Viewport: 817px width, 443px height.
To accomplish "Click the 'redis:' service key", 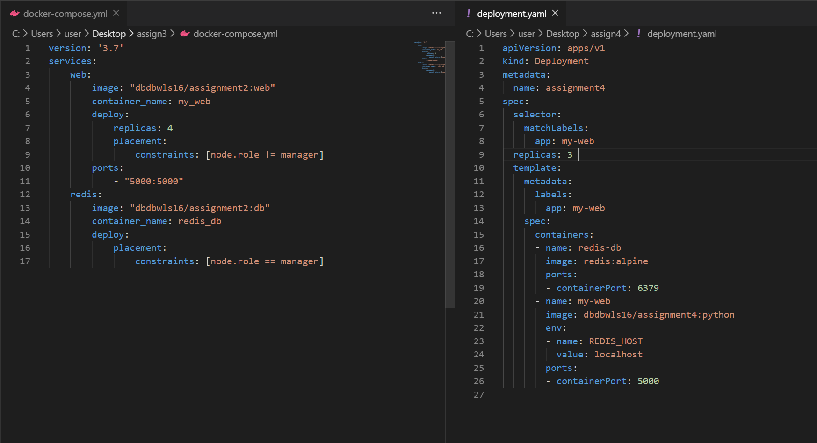I will coord(86,194).
